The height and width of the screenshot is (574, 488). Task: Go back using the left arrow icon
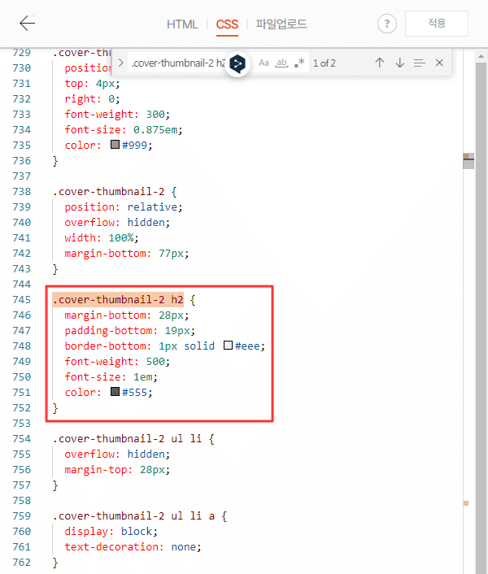27,24
